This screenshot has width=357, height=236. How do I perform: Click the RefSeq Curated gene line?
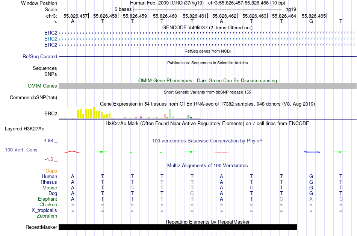click(x=207, y=56)
